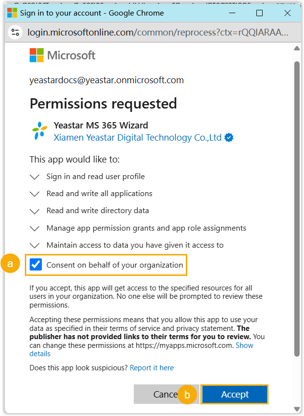Open the site information icon in address bar

coord(16,33)
